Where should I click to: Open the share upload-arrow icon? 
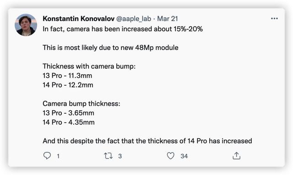(x=236, y=156)
